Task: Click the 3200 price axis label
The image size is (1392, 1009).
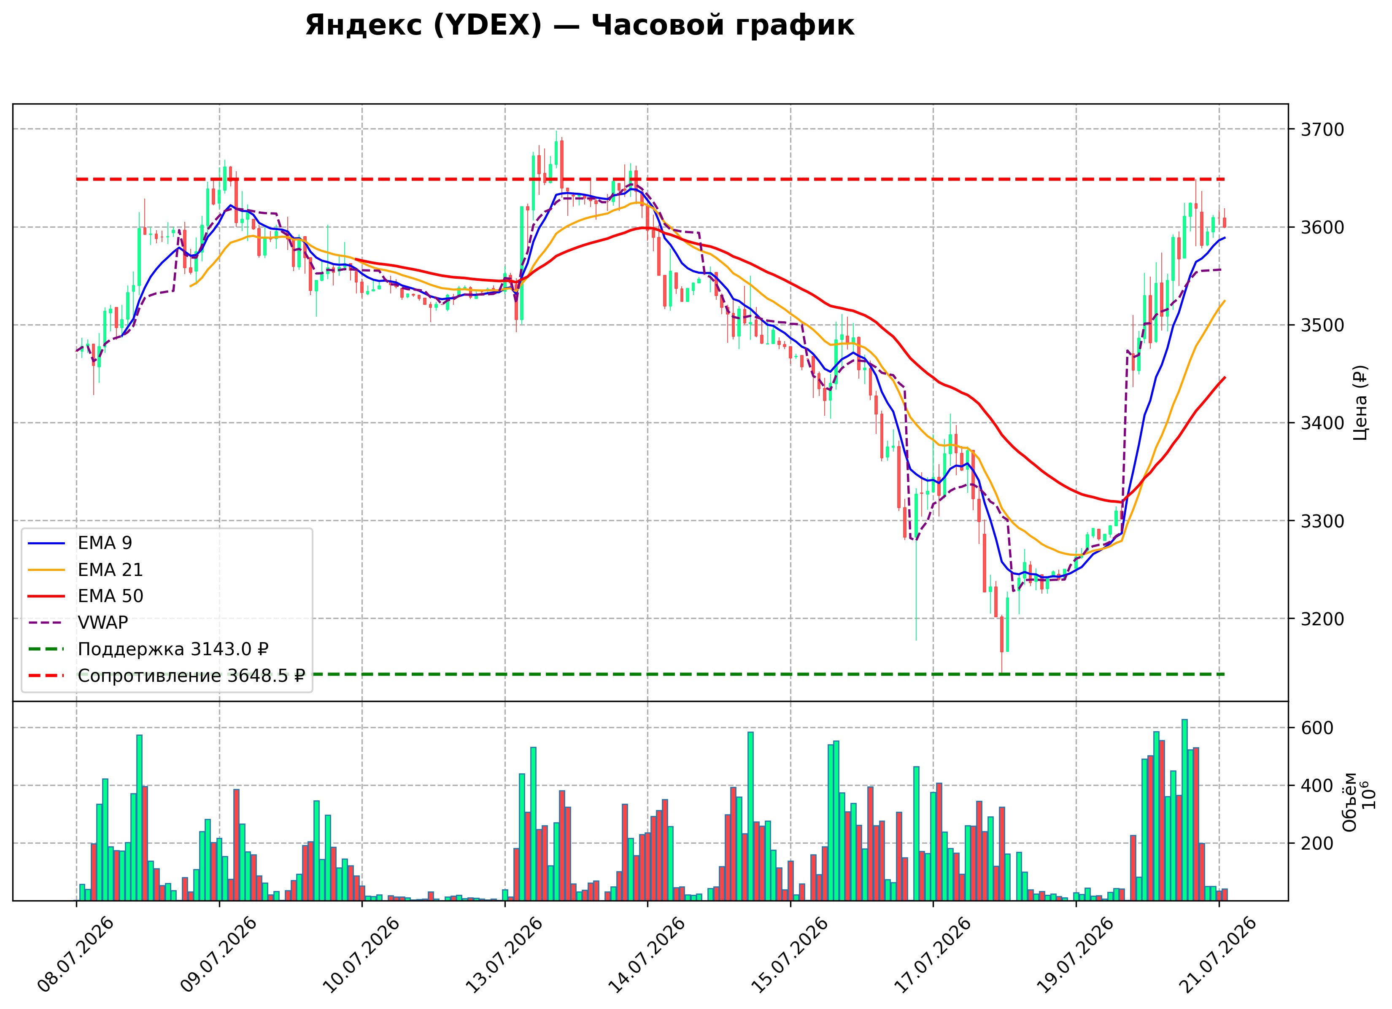Action: point(1323,619)
